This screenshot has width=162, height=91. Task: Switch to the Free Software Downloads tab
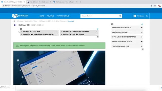(39, 2)
